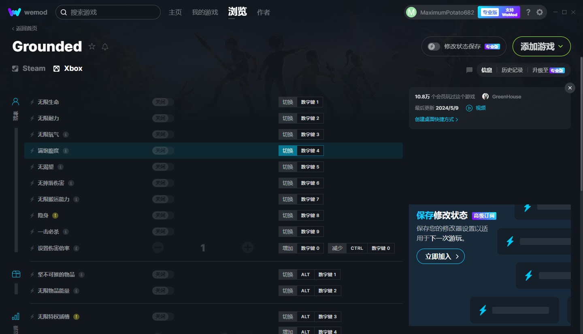Open the 浏览 tab

coord(237,12)
